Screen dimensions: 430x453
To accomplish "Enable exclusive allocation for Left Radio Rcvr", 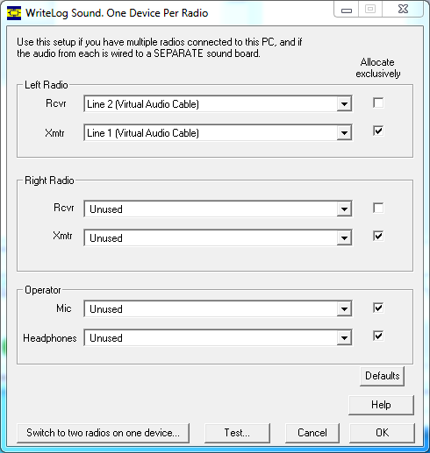I will 378,103.
